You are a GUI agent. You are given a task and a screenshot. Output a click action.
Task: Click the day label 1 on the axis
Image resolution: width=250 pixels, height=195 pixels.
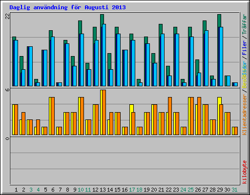[x=16, y=190]
